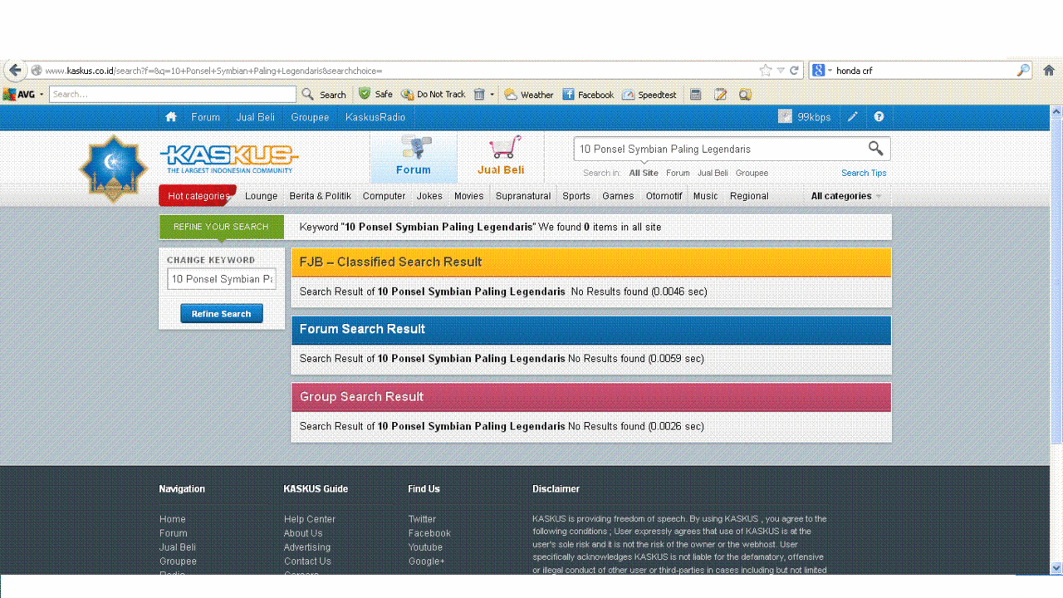The width and height of the screenshot is (1063, 598).
Task: Open the Twitter footer link
Action: tap(422, 519)
